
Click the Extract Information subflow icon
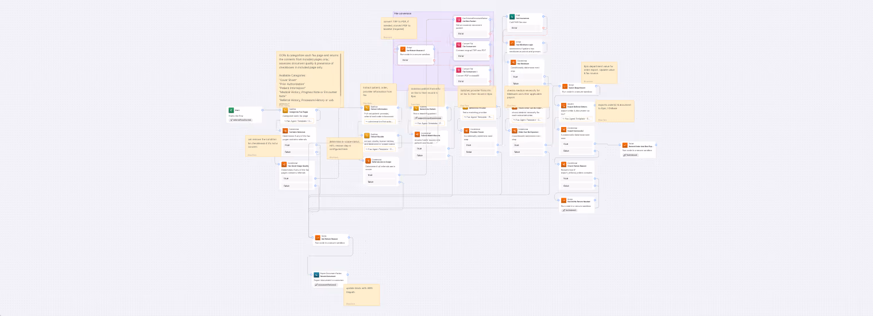[367, 107]
